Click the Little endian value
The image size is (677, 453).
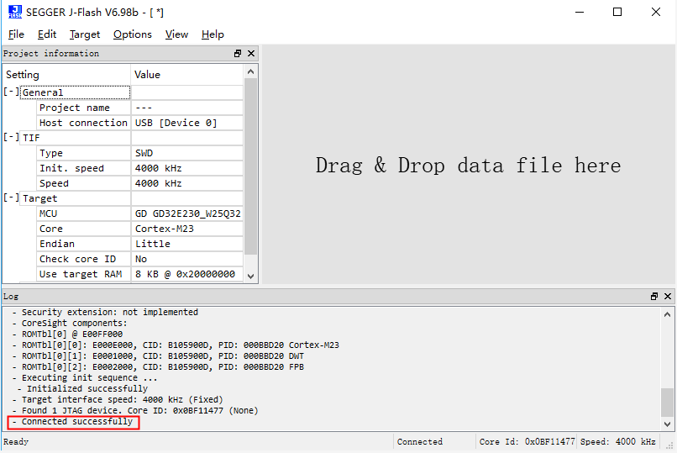187,244
